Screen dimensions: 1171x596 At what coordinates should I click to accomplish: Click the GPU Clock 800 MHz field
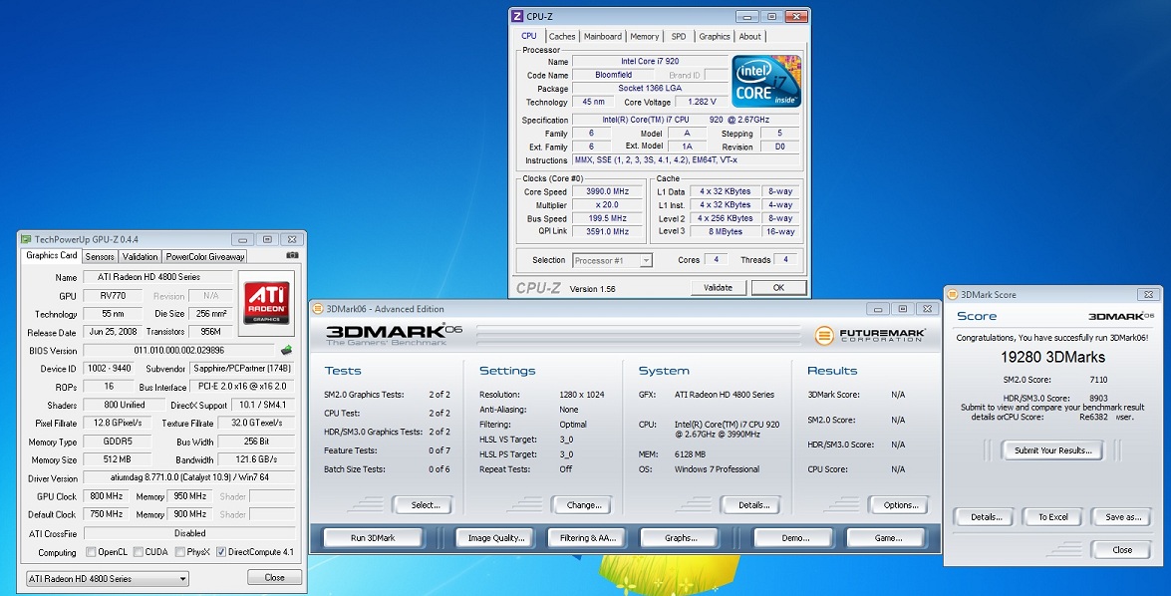[106, 496]
